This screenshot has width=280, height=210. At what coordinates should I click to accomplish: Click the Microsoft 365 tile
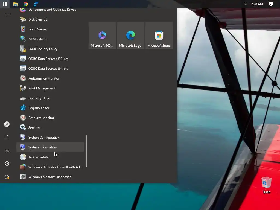102,35
